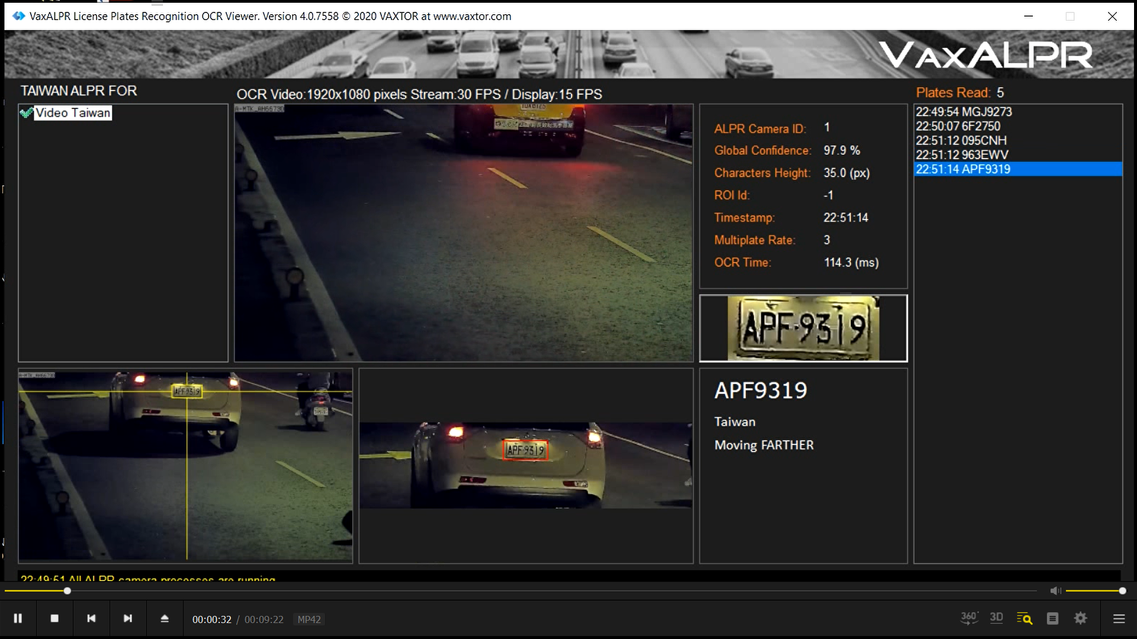Click the ROI Id label
The height and width of the screenshot is (639, 1137).
[732, 195]
